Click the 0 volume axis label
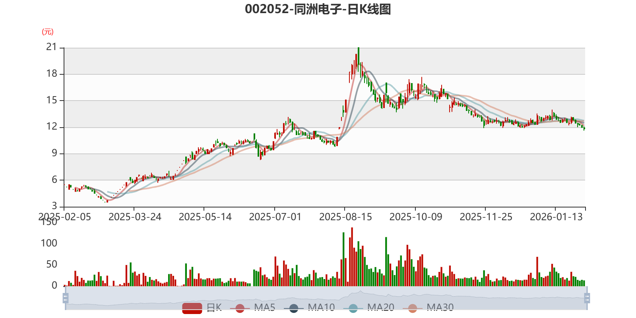Viewport: 636px width, 318px height. (54, 285)
